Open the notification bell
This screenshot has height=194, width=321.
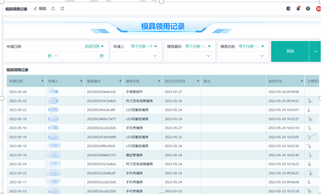pos(298,9)
